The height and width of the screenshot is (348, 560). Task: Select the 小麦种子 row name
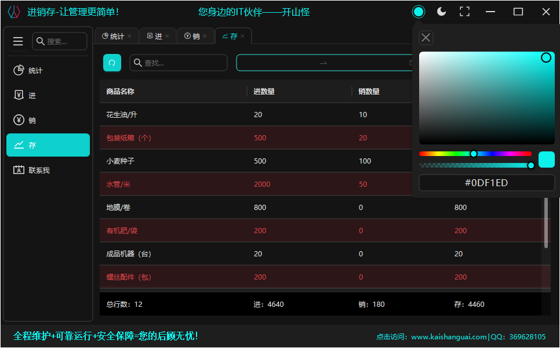[120, 161]
